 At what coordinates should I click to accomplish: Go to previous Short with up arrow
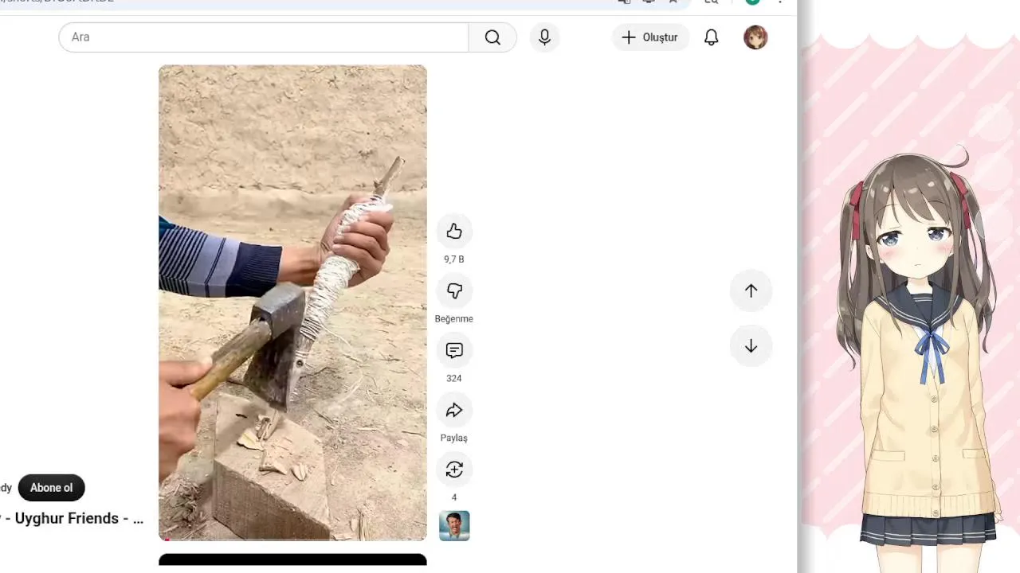[x=751, y=290]
